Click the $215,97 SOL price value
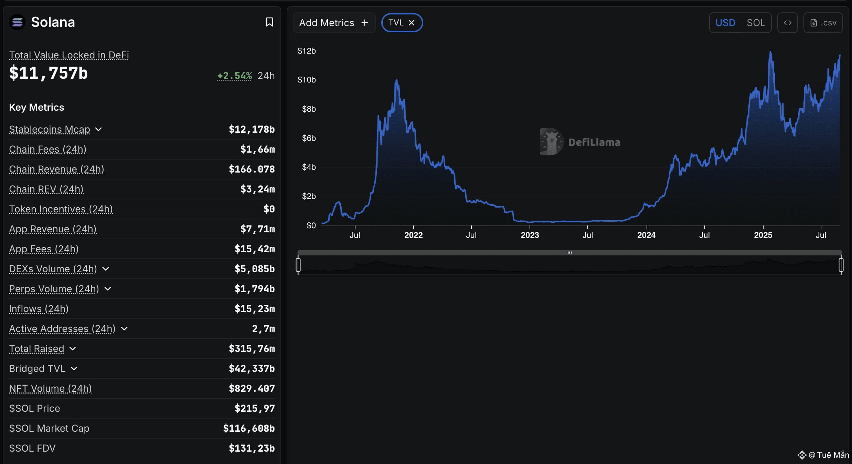The height and width of the screenshot is (464, 852). pos(255,408)
